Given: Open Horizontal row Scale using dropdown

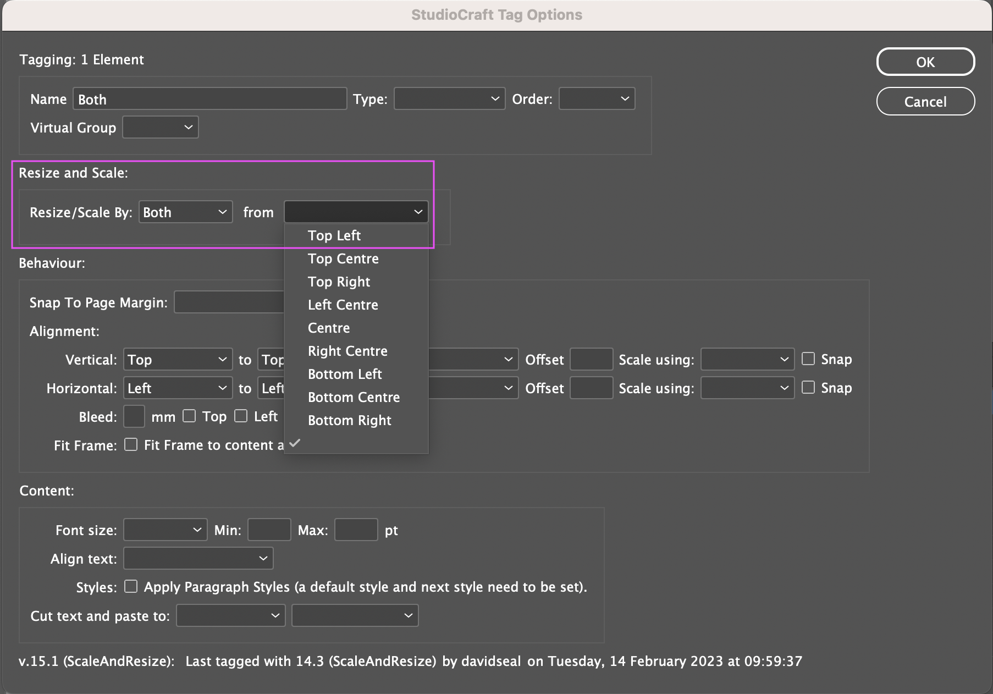Looking at the screenshot, I should coord(747,388).
